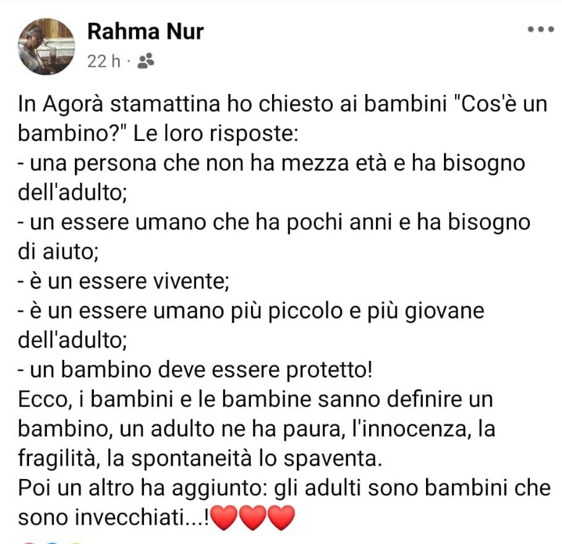Open the reaction icons below the post
The image size is (562, 544).
(53, 543)
